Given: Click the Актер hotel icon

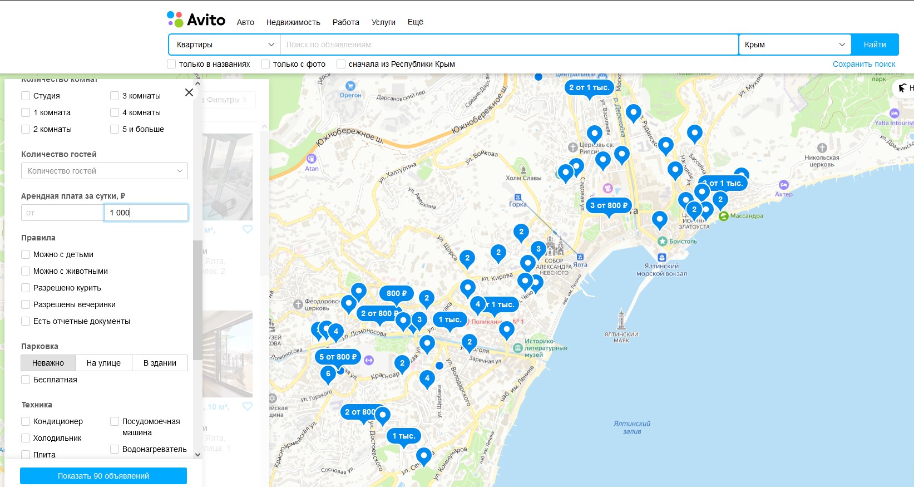Looking at the screenshot, I should tap(784, 185).
